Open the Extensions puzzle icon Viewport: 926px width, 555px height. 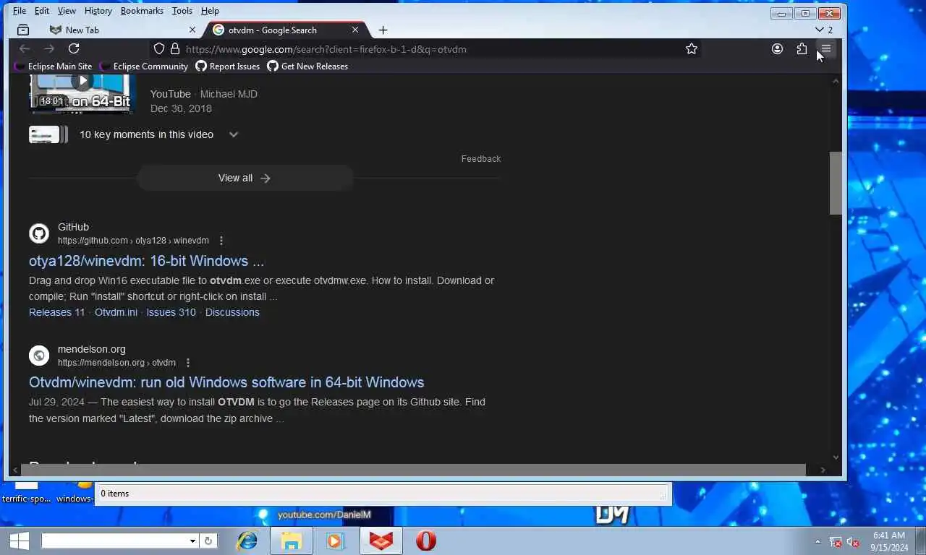click(802, 49)
